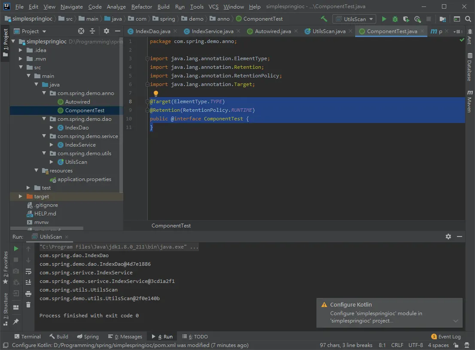This screenshot has width=475, height=350.
Task: Open the Refactor menu
Action: click(x=141, y=6)
